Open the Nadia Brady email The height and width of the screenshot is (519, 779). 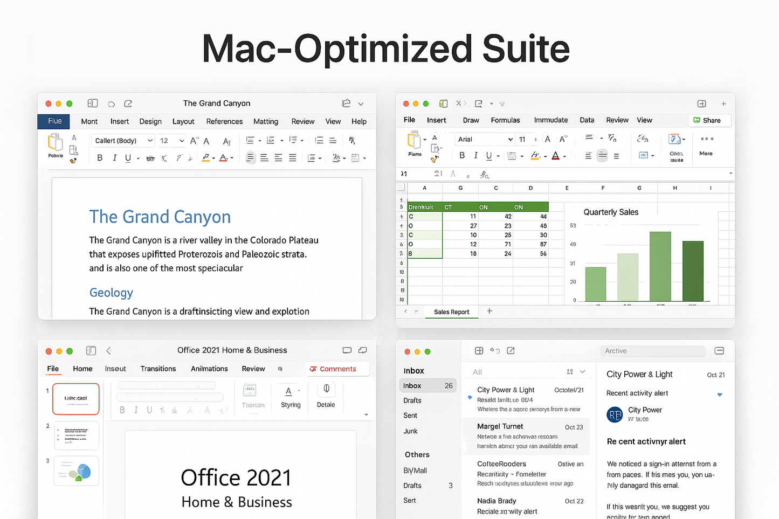(x=526, y=507)
